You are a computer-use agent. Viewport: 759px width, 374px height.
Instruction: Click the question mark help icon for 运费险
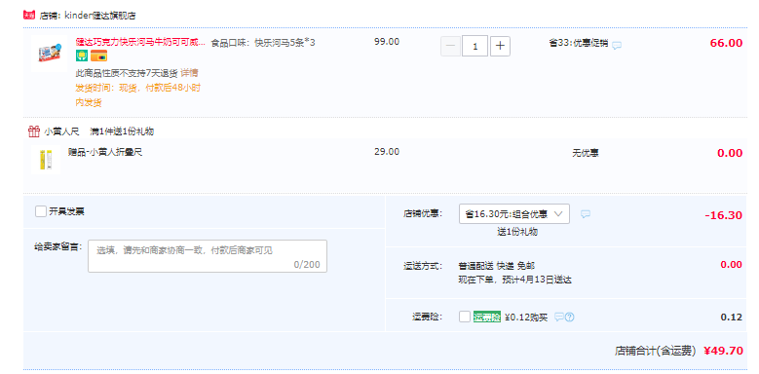(570, 318)
